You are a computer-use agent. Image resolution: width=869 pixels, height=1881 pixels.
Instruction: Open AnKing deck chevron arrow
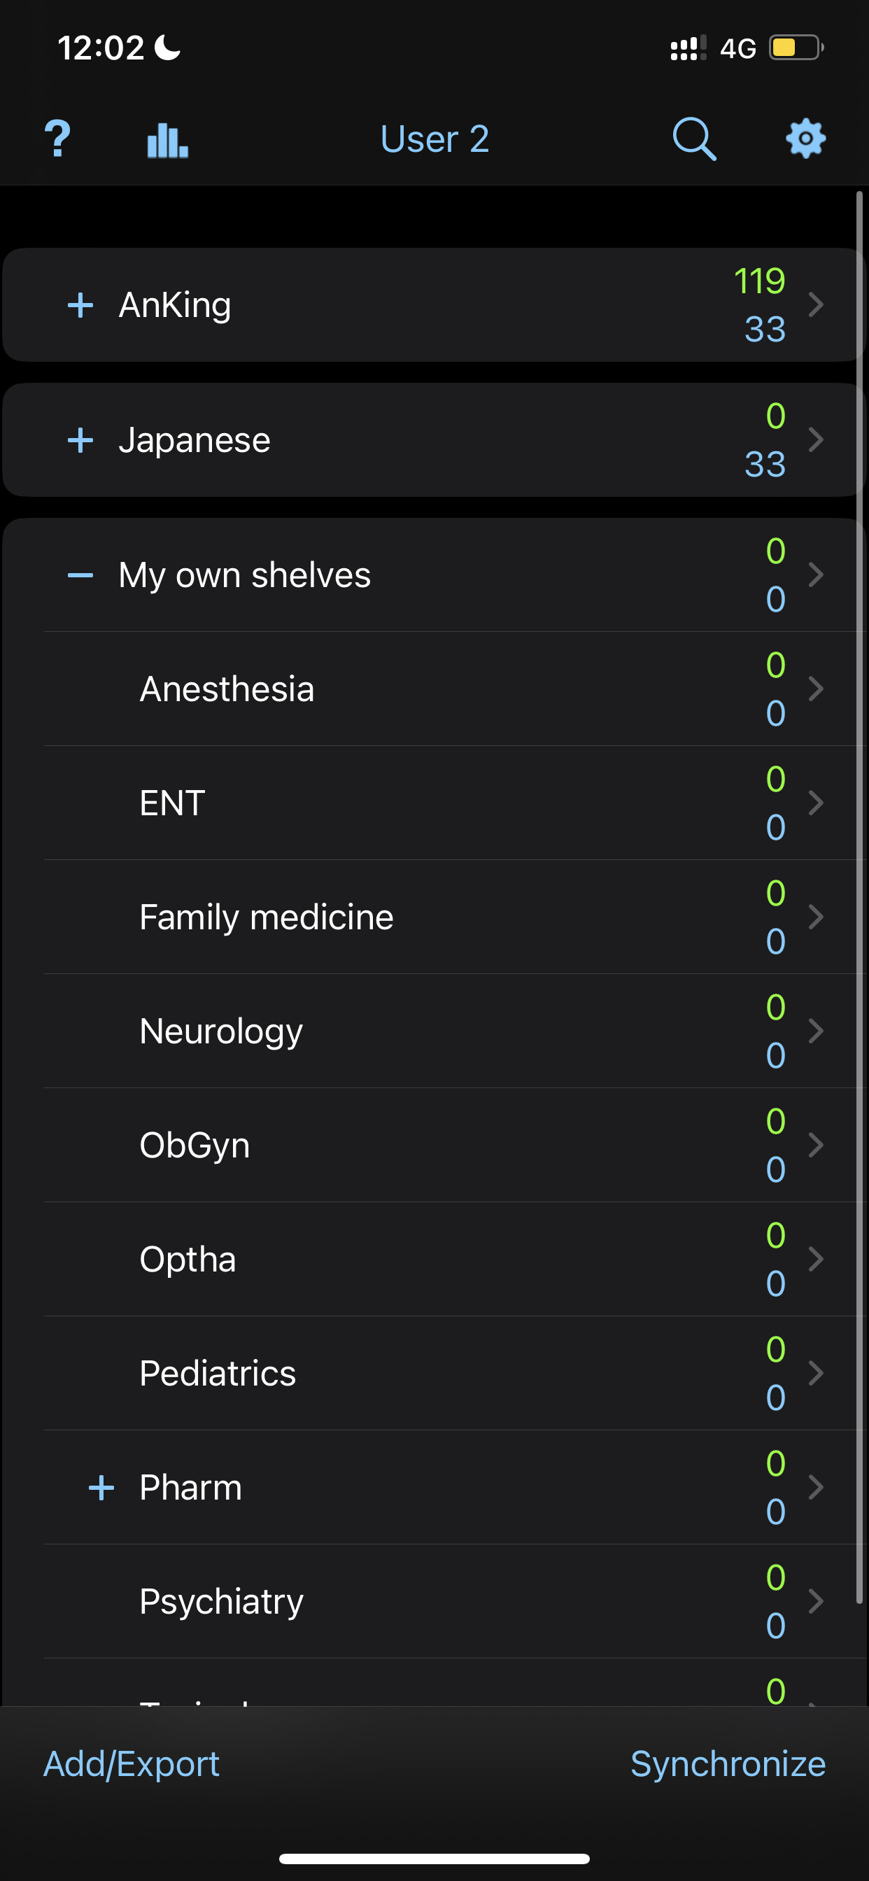817,304
